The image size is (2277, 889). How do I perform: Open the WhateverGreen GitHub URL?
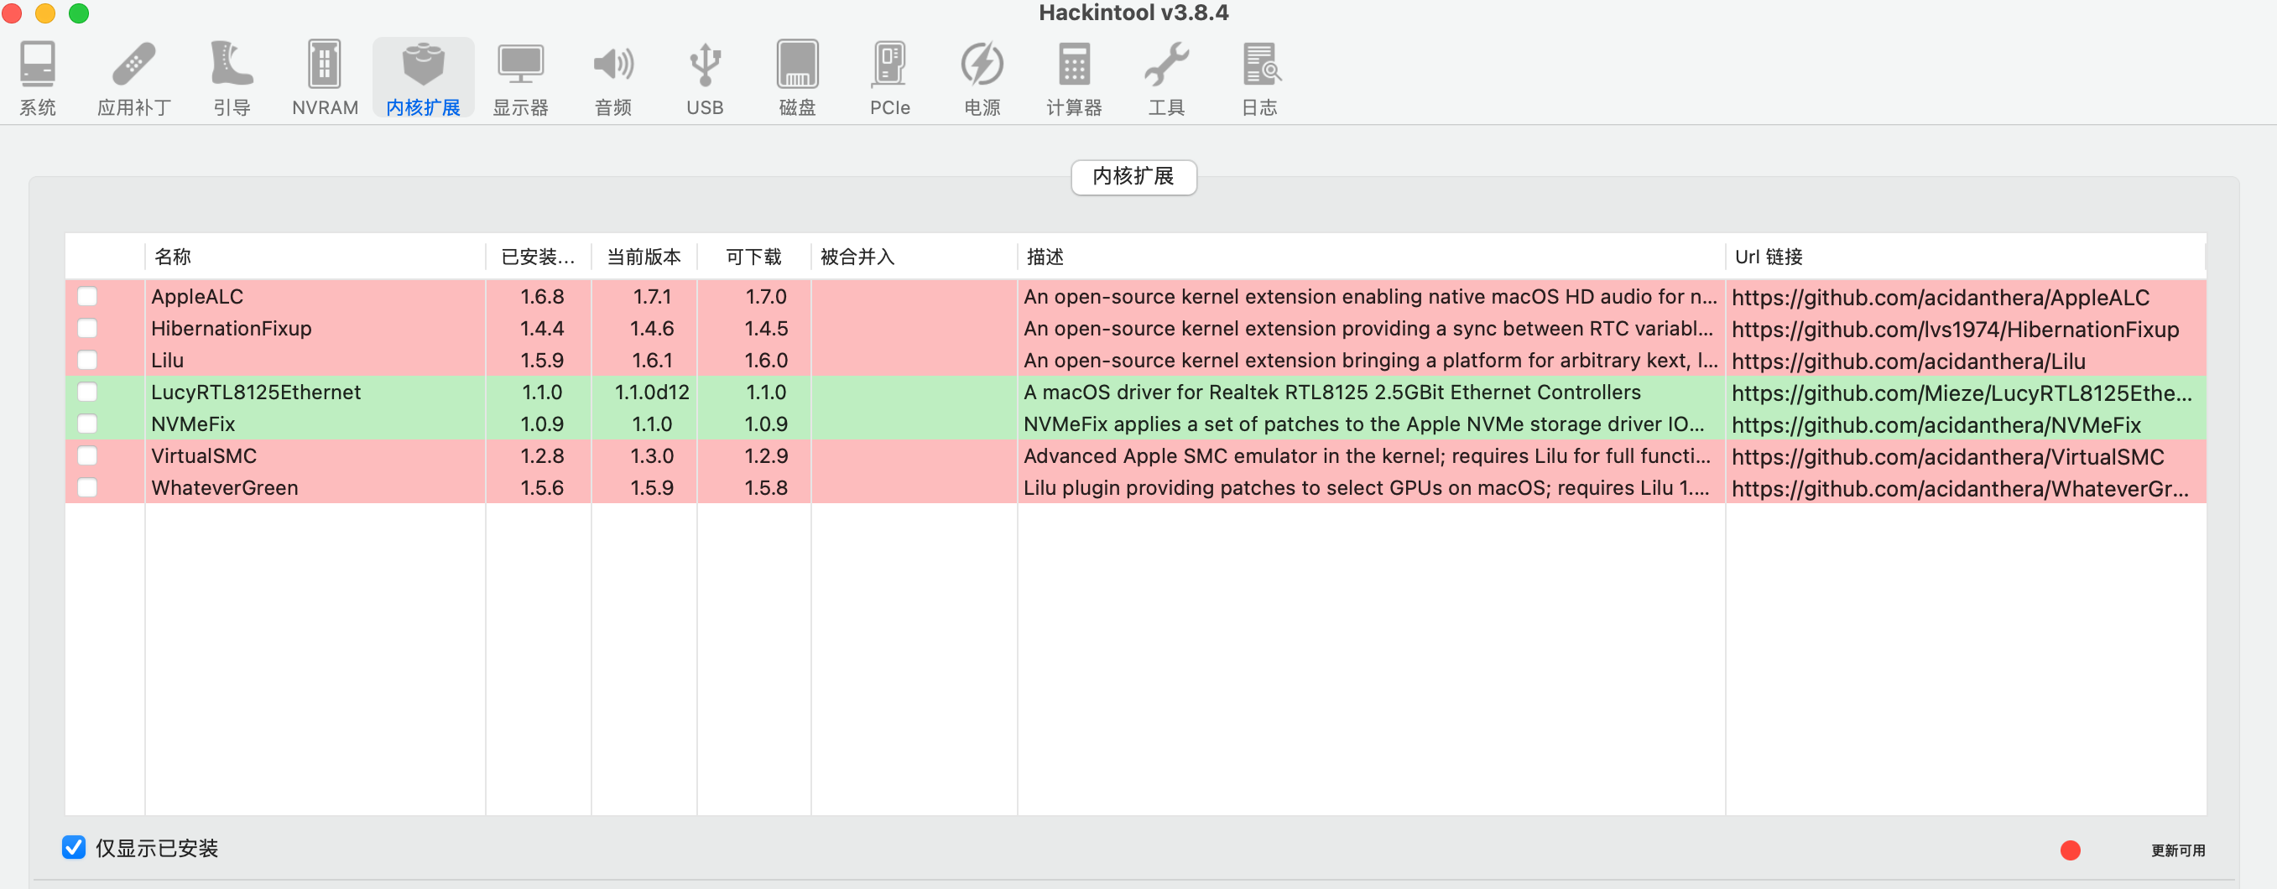coord(1960,489)
